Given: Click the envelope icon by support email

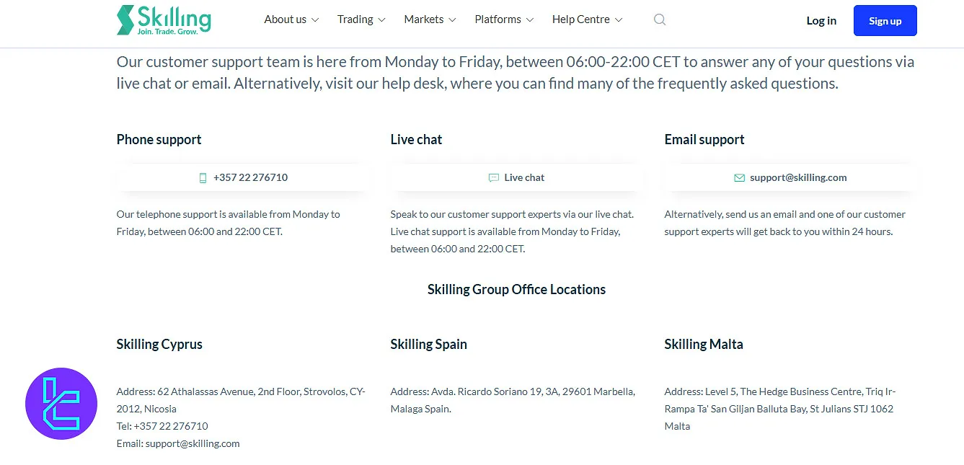Looking at the screenshot, I should pyautogui.click(x=739, y=178).
